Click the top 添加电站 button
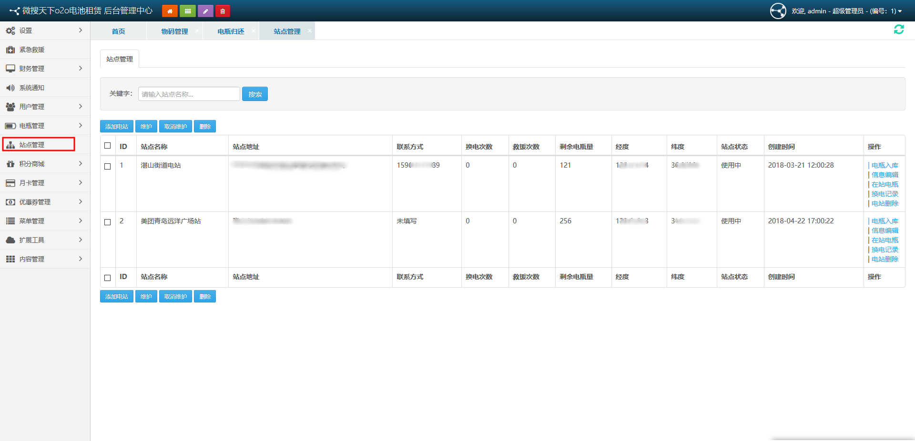This screenshot has height=441, width=915. click(x=117, y=126)
